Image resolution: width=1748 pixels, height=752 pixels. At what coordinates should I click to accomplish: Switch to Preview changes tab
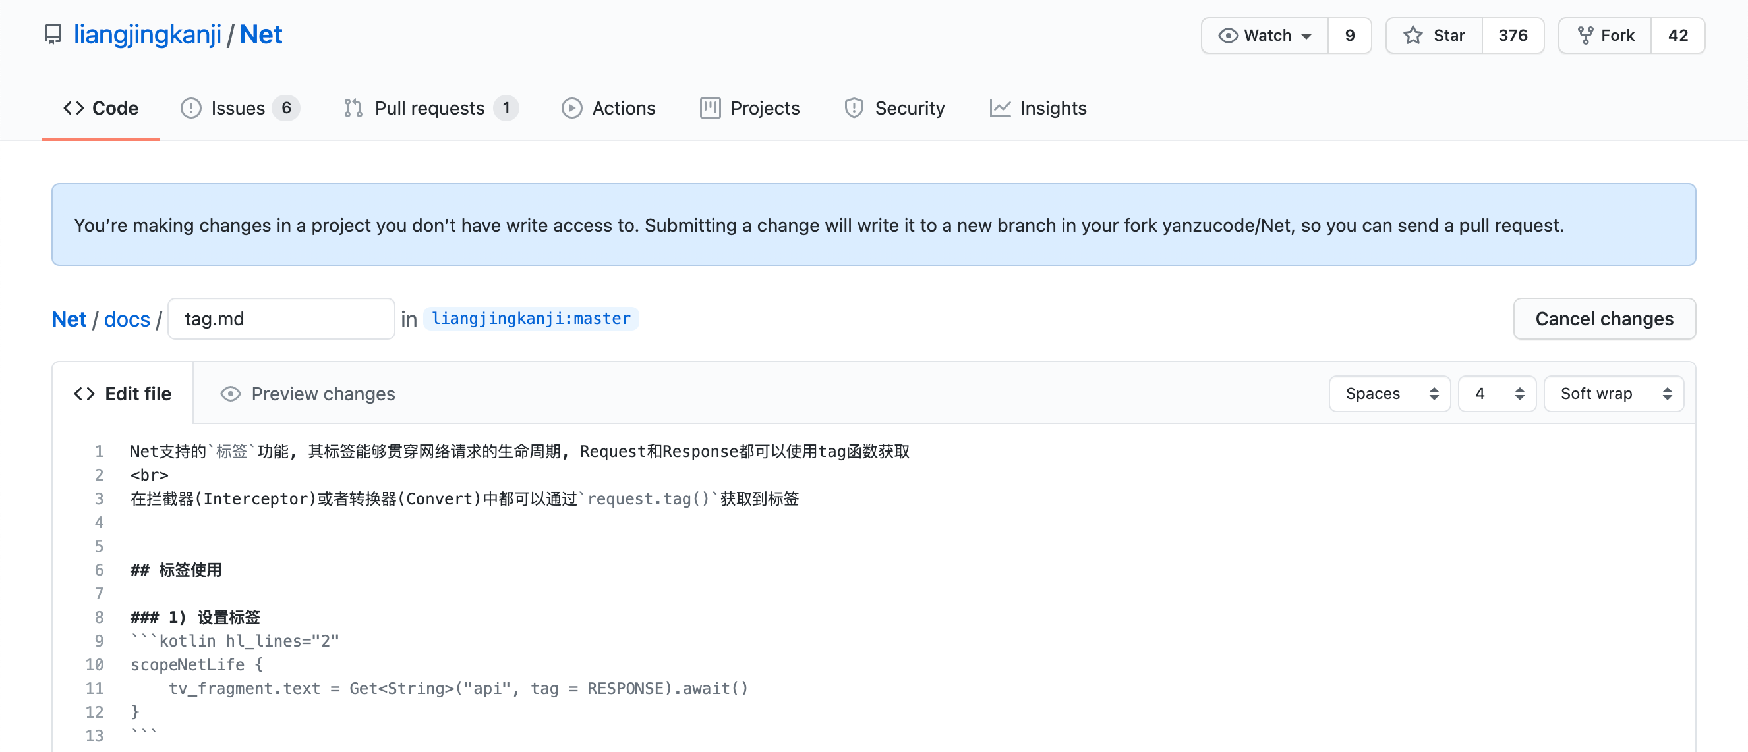click(308, 393)
